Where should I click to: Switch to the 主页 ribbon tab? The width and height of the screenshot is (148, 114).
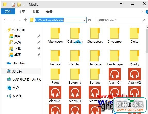coord(22,12)
